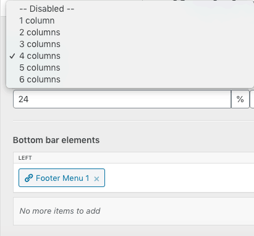Pick '6 columns' from the dropdown
The height and width of the screenshot is (236, 254).
(40, 79)
